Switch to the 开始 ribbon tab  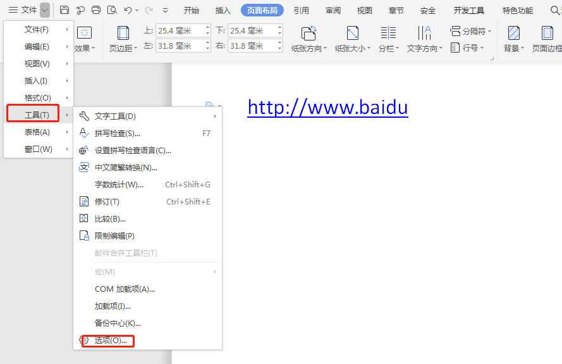[x=192, y=10]
